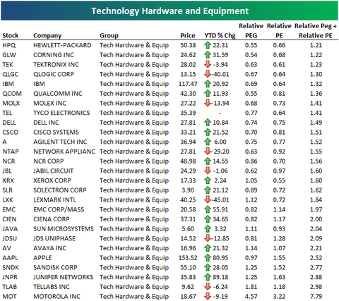Select the Tyco Electronics dash YTD cell
The height and width of the screenshot is (301, 339).
220,113
